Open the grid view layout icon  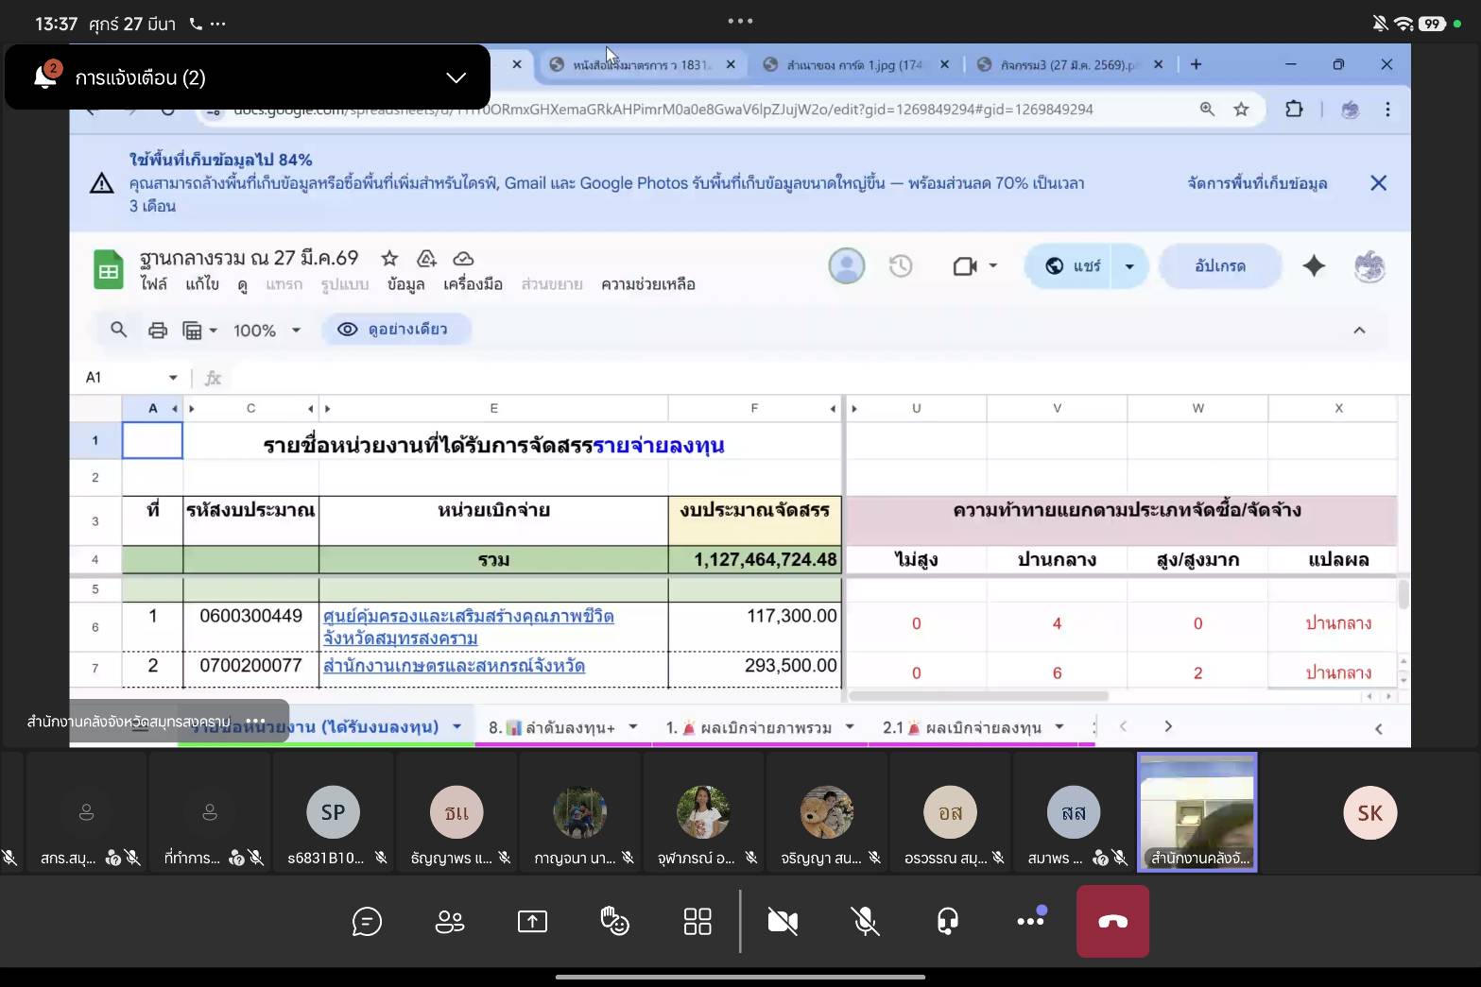point(697,921)
